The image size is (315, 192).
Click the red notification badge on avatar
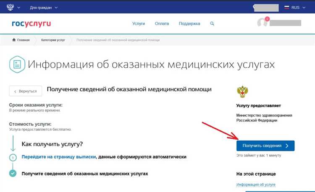(x=267, y=19)
